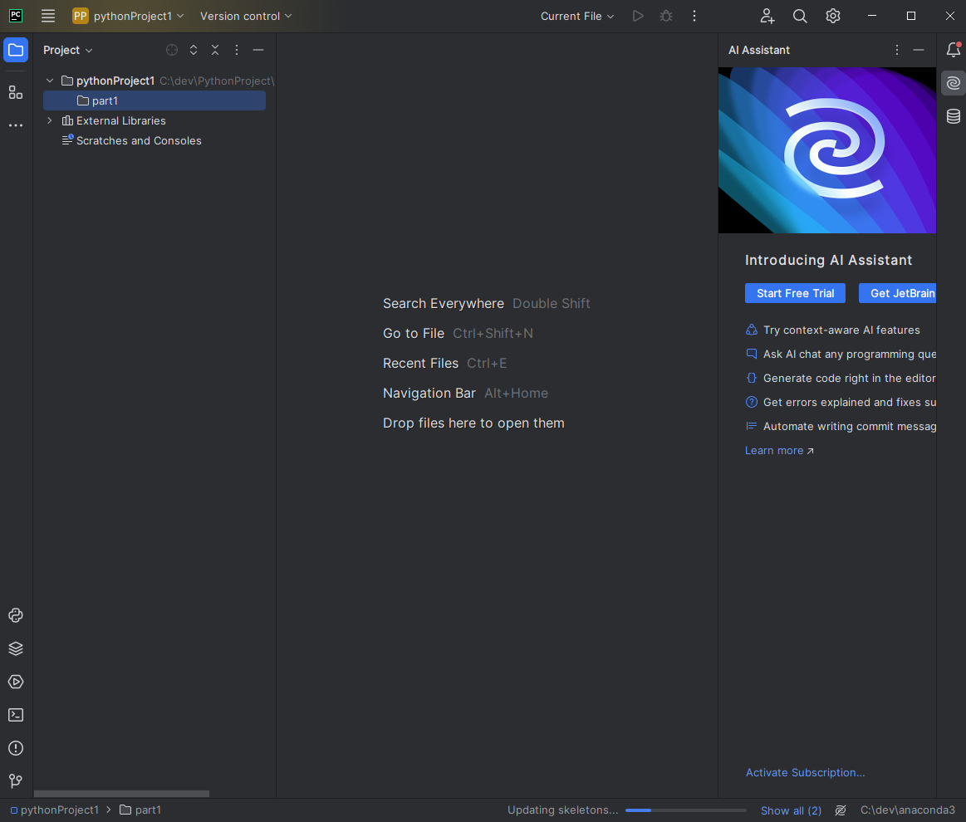Open pythonProject1 project dropdown
This screenshot has height=822, width=966.
128,16
